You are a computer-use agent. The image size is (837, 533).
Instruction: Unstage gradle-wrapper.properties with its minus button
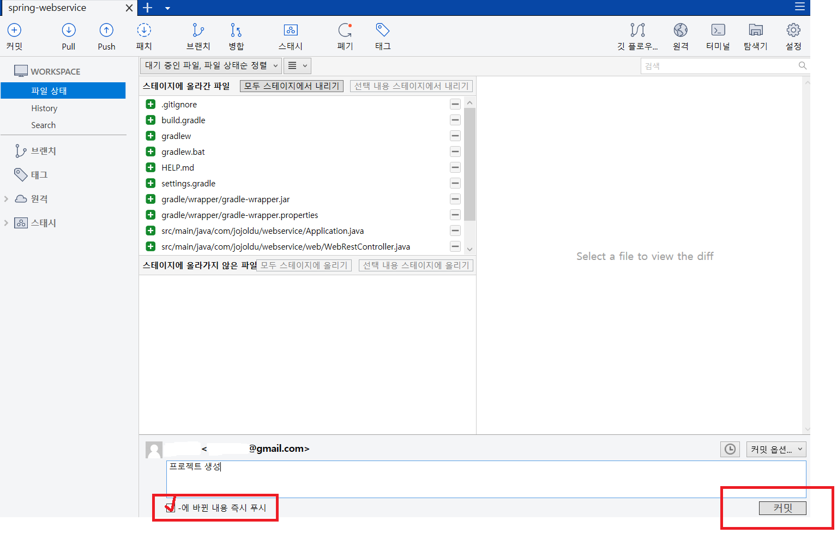(x=455, y=215)
